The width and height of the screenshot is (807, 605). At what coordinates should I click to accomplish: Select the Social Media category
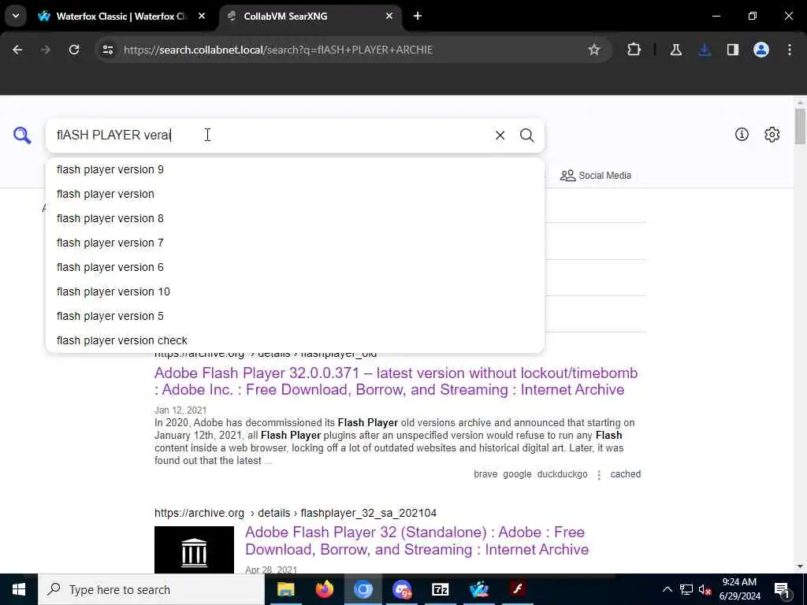point(596,176)
